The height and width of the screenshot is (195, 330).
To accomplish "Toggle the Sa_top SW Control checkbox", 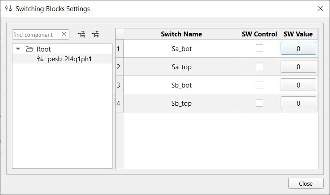I will point(259,67).
